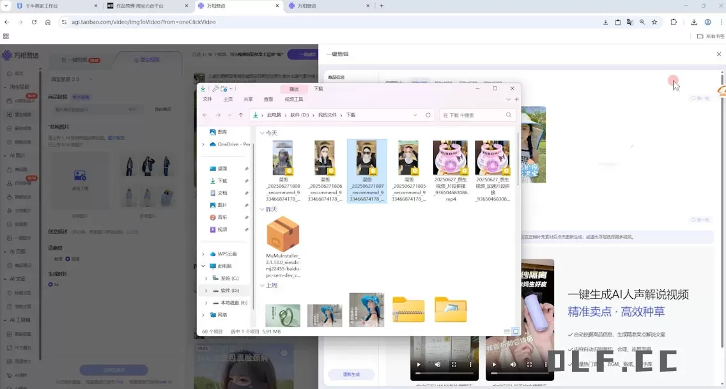This screenshot has height=389, width=726.
Task: Click the Up one level arrow in Explorer
Action: pos(240,115)
